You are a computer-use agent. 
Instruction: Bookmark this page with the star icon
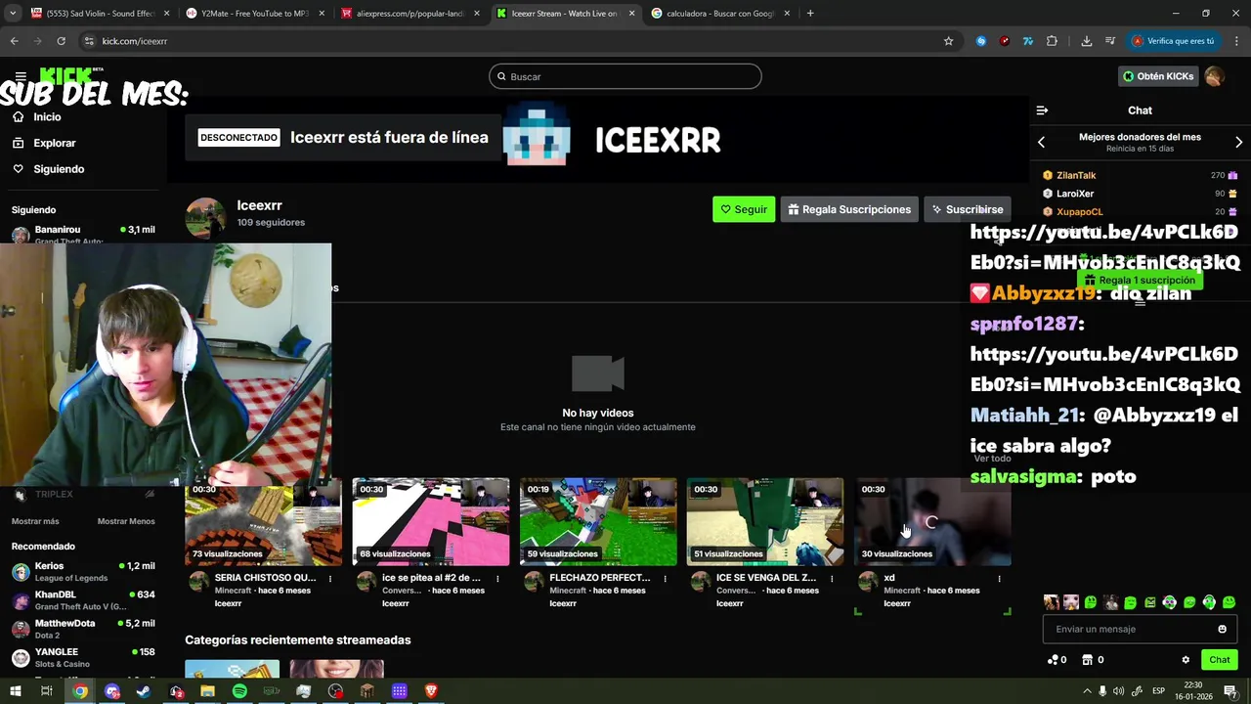pos(948,41)
